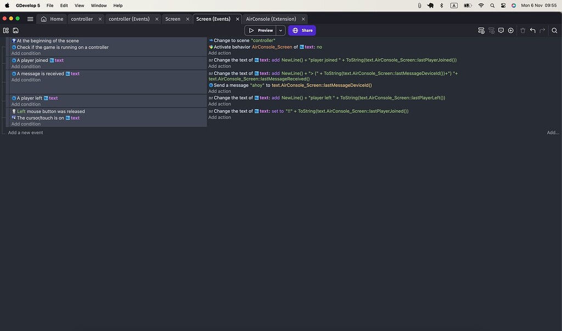The width and height of the screenshot is (562, 331).
Task: Close the Screen (Events) tab
Action: point(237,19)
